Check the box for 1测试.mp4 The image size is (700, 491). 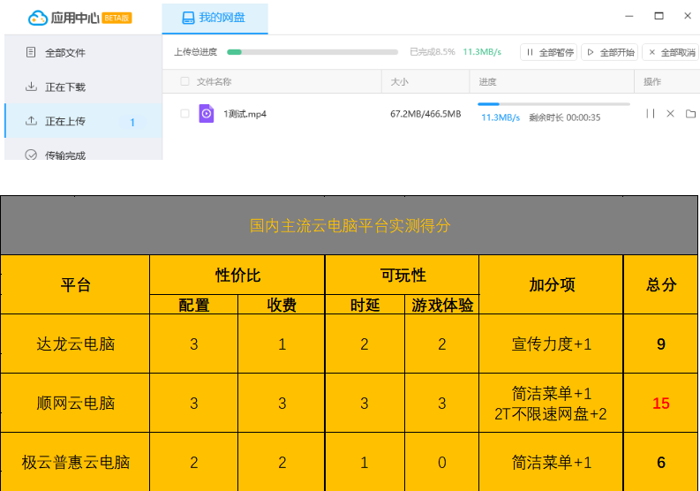tap(184, 114)
